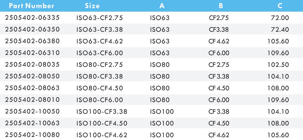Click the Part Number column header
This screenshot has height=140, width=303.
[x=30, y=6]
